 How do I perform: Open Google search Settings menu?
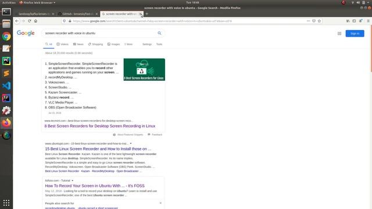click(147, 44)
